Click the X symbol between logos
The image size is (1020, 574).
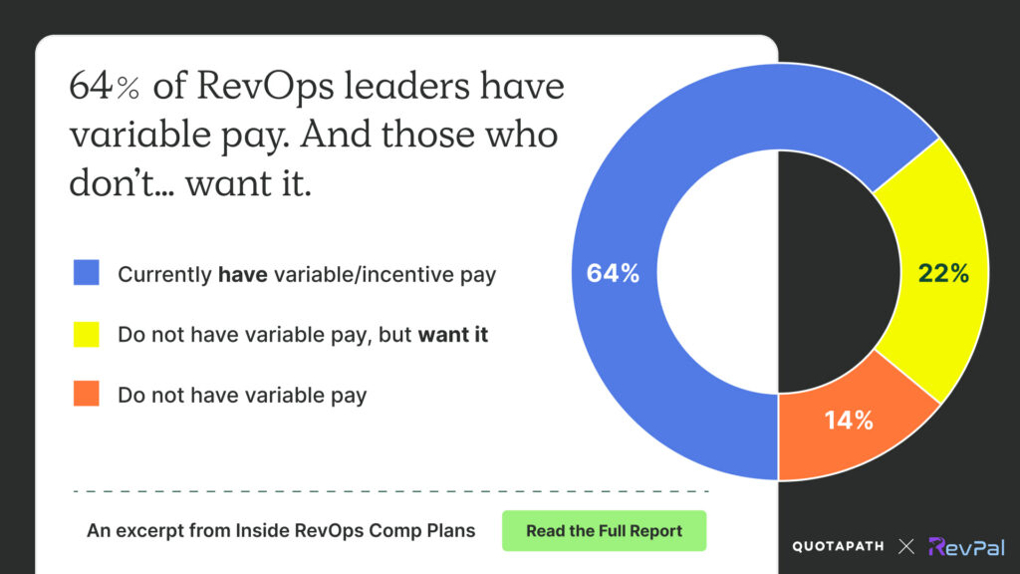(x=905, y=546)
